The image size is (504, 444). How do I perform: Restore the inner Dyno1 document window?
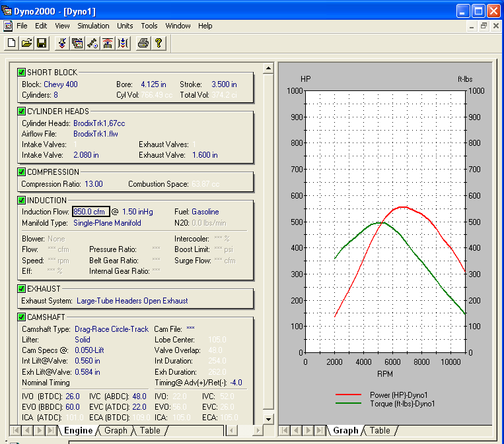484,26
